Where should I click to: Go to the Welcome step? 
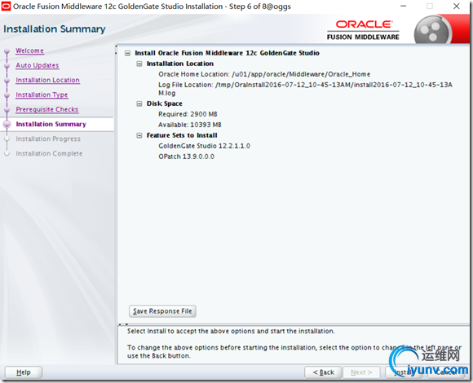[x=29, y=51]
